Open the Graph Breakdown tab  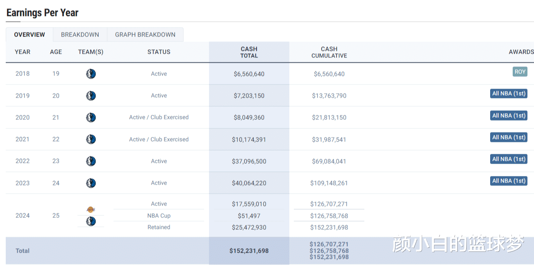[145, 35]
